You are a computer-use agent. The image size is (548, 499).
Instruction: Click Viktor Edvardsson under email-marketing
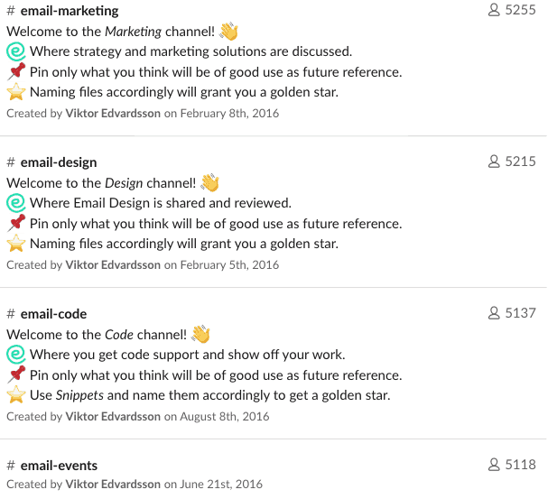[113, 113]
